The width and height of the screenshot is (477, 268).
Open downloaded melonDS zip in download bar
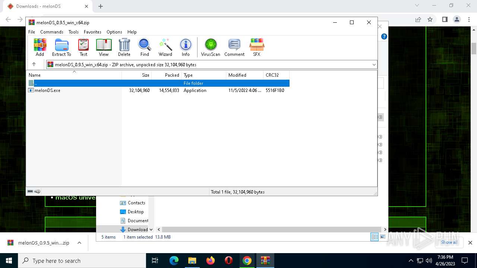38,243
